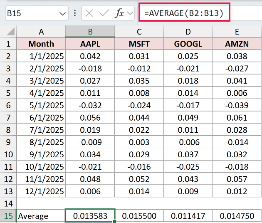Select row 15 header
This screenshot has width=262, height=223.
pyautogui.click(x=8, y=216)
